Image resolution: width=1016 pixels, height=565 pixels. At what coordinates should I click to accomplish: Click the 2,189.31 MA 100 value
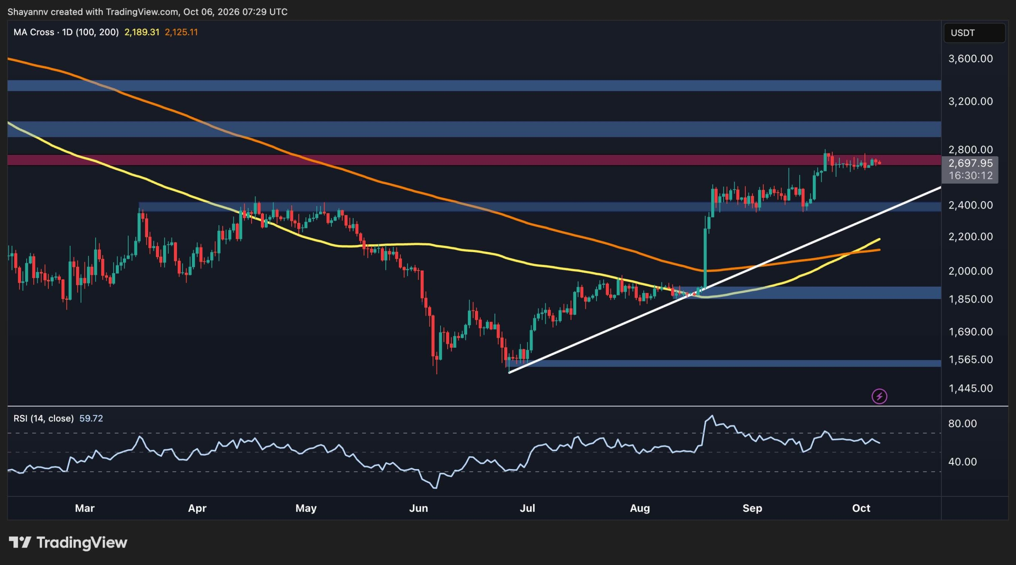coord(142,32)
